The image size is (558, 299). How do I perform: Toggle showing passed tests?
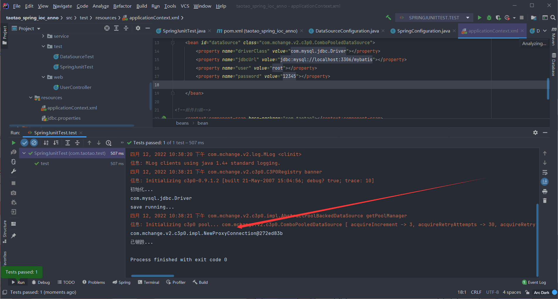(x=24, y=143)
